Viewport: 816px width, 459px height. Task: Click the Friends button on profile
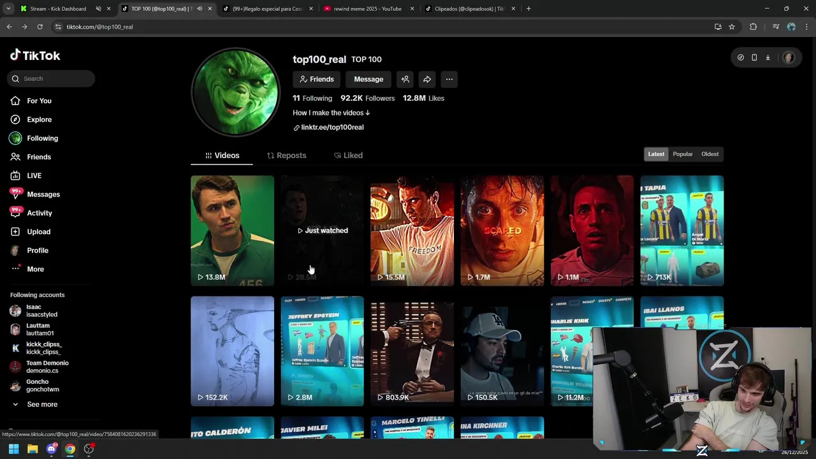317,79
